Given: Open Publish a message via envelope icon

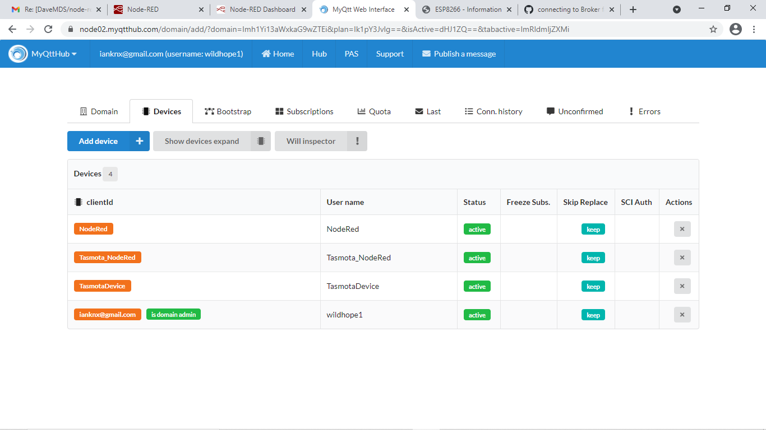Looking at the screenshot, I should coord(426,53).
